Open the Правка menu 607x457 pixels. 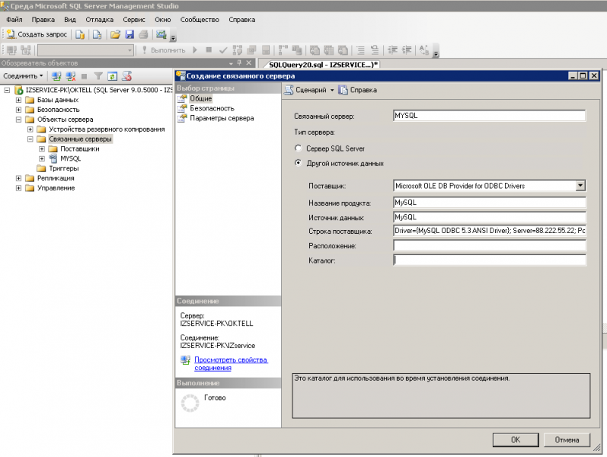(x=43, y=20)
